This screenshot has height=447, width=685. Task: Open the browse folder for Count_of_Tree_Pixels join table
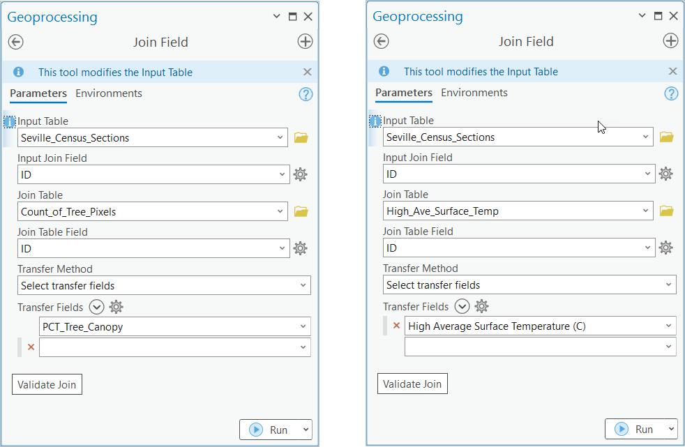[x=301, y=211]
